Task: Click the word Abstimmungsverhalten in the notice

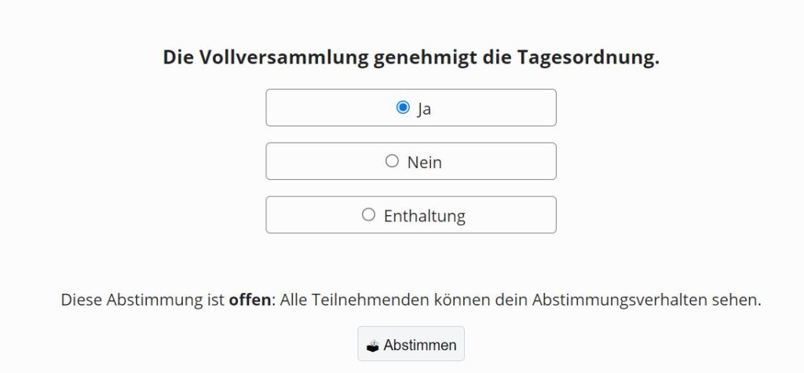Action: point(619,301)
